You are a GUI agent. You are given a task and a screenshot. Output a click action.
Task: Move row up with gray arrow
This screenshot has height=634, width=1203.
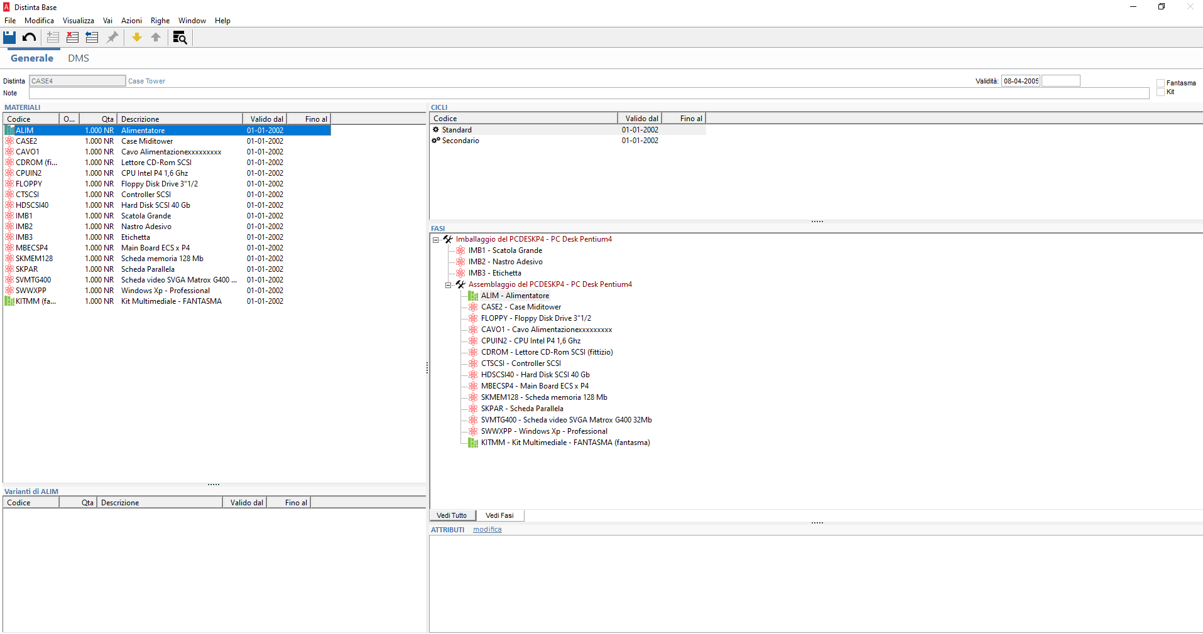pos(156,38)
